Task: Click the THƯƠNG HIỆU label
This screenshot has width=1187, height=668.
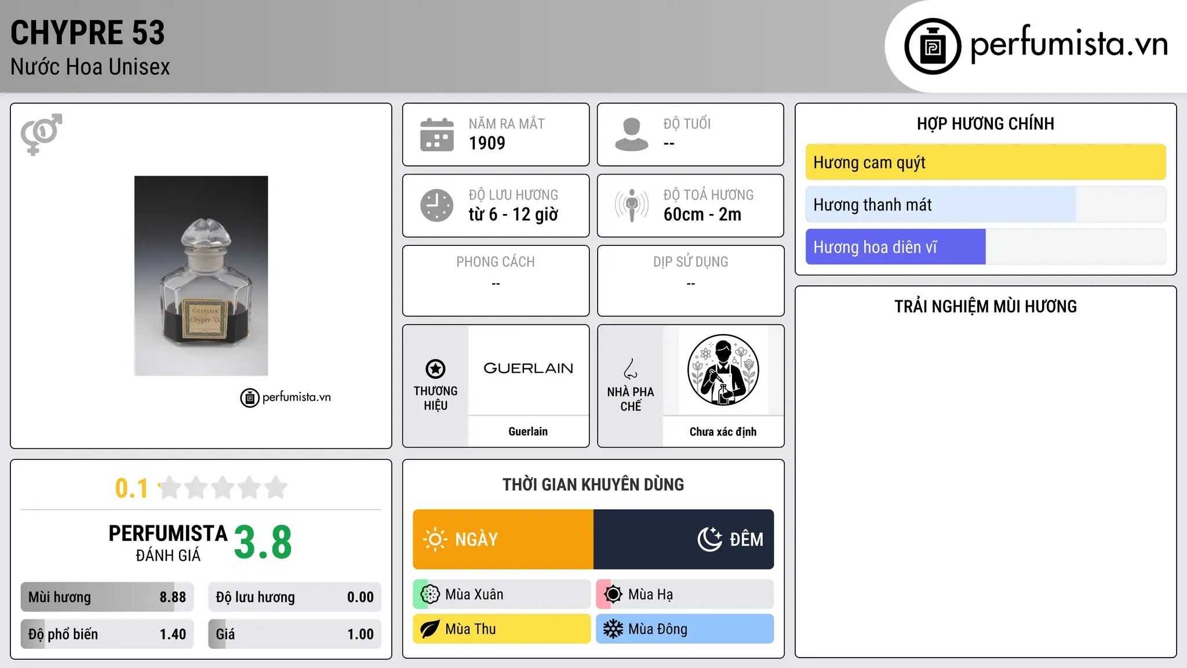Action: tap(436, 398)
